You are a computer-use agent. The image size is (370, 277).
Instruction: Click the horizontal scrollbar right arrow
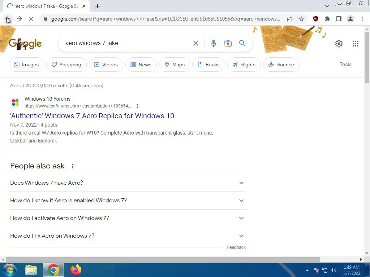pos(361,259)
